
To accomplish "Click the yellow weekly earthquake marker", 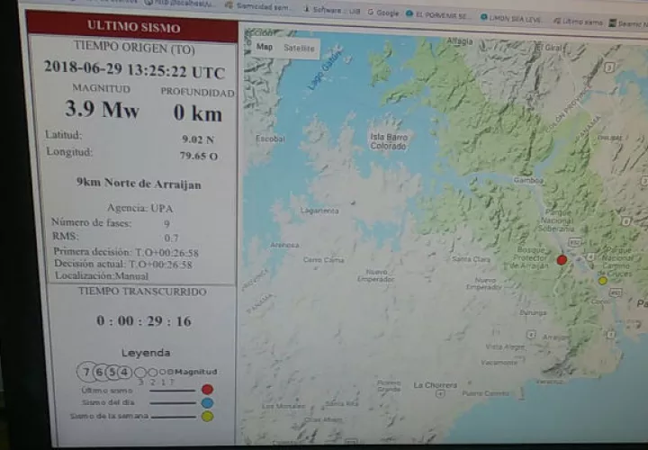I will coord(603,281).
